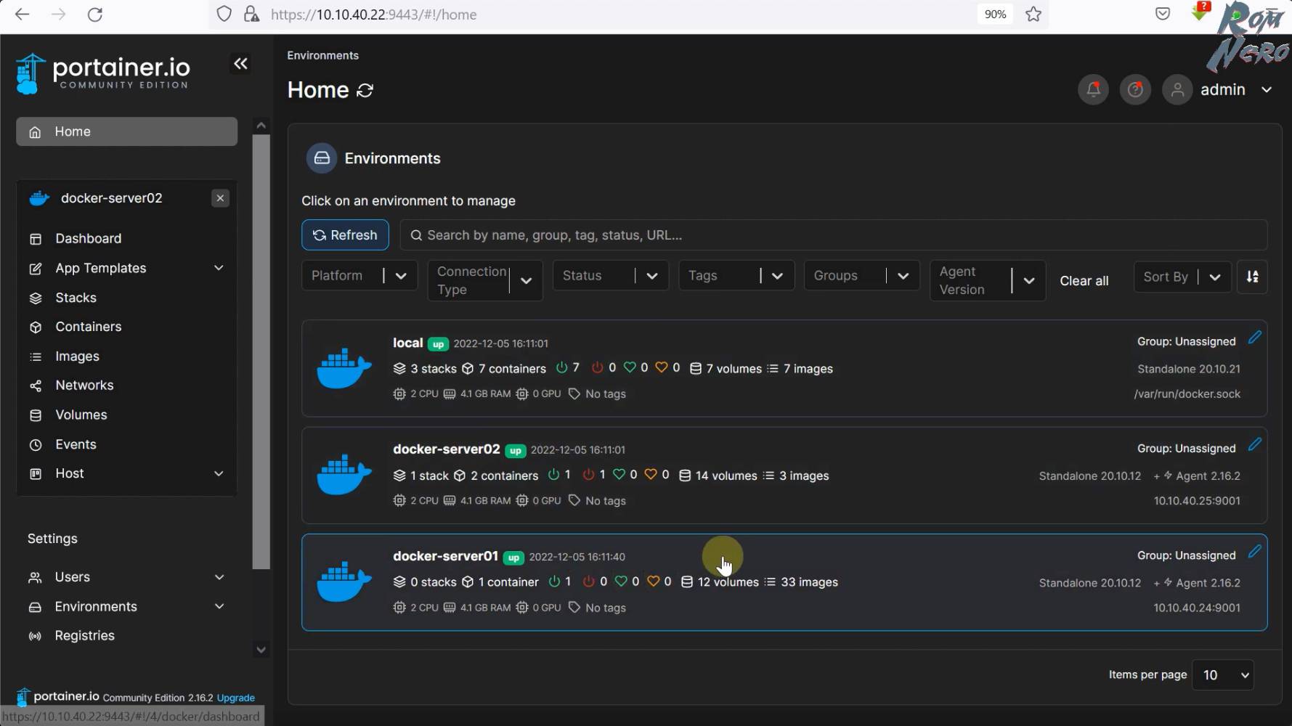
Task: Click the Clear all link near the filters
Action: coord(1084,281)
